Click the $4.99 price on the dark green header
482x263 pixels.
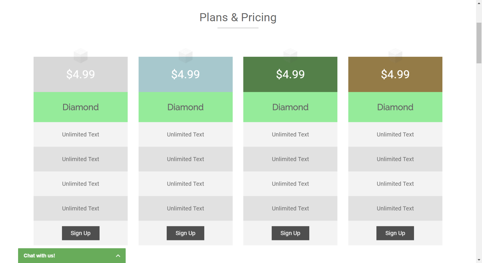290,74
